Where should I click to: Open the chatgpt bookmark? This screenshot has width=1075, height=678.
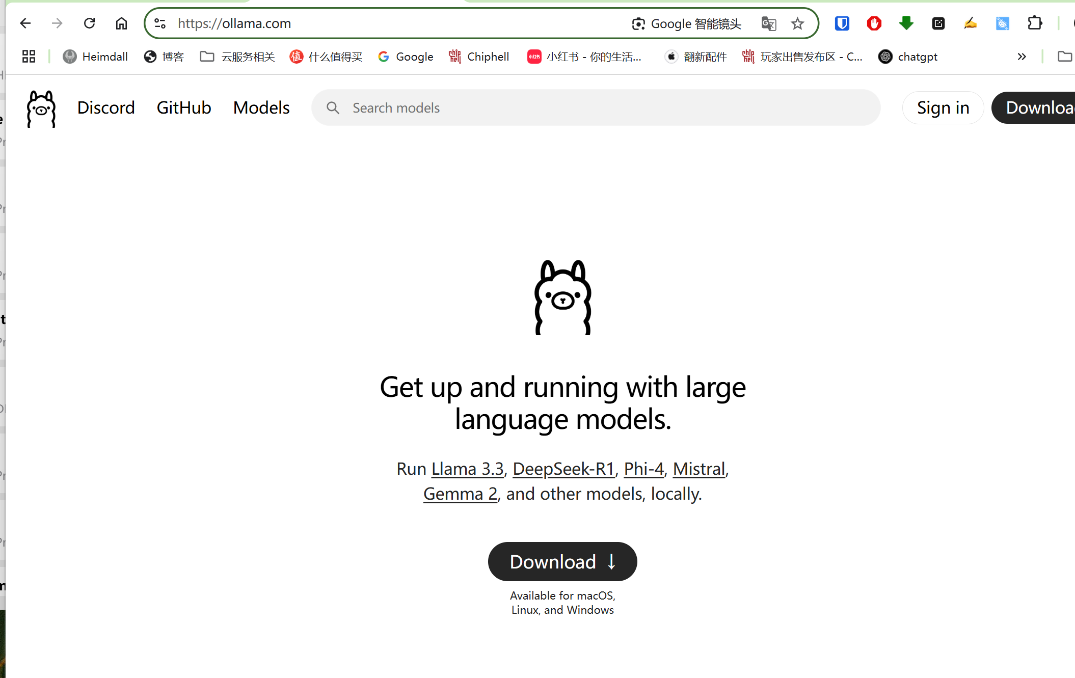[x=908, y=57]
